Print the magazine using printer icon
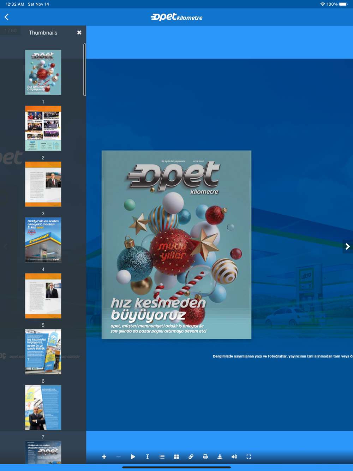 205,457
